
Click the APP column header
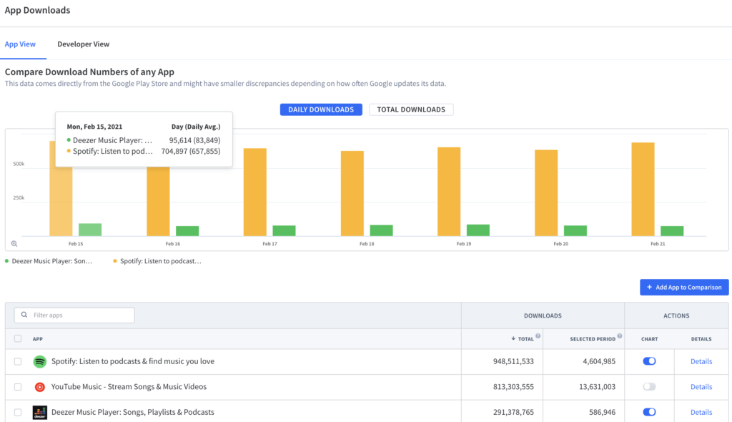tap(38, 339)
